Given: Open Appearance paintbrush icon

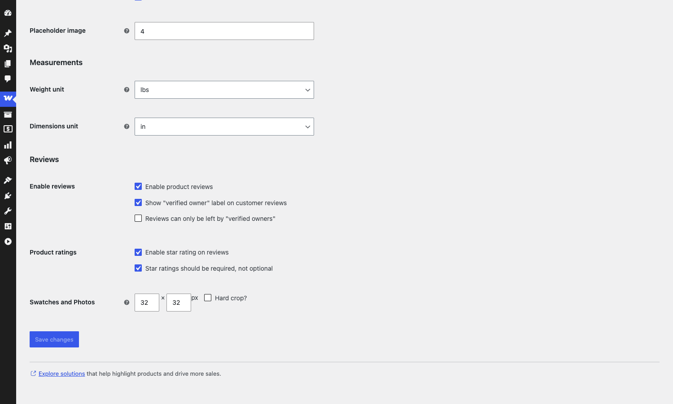Looking at the screenshot, I should coord(8,180).
